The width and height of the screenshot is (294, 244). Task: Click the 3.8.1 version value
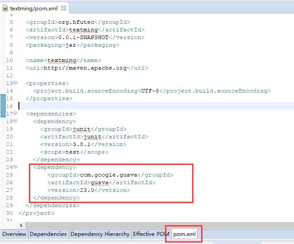click(82, 144)
